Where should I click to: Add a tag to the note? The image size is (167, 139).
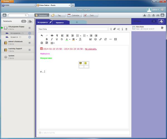pyautogui.click(x=115, y=29)
